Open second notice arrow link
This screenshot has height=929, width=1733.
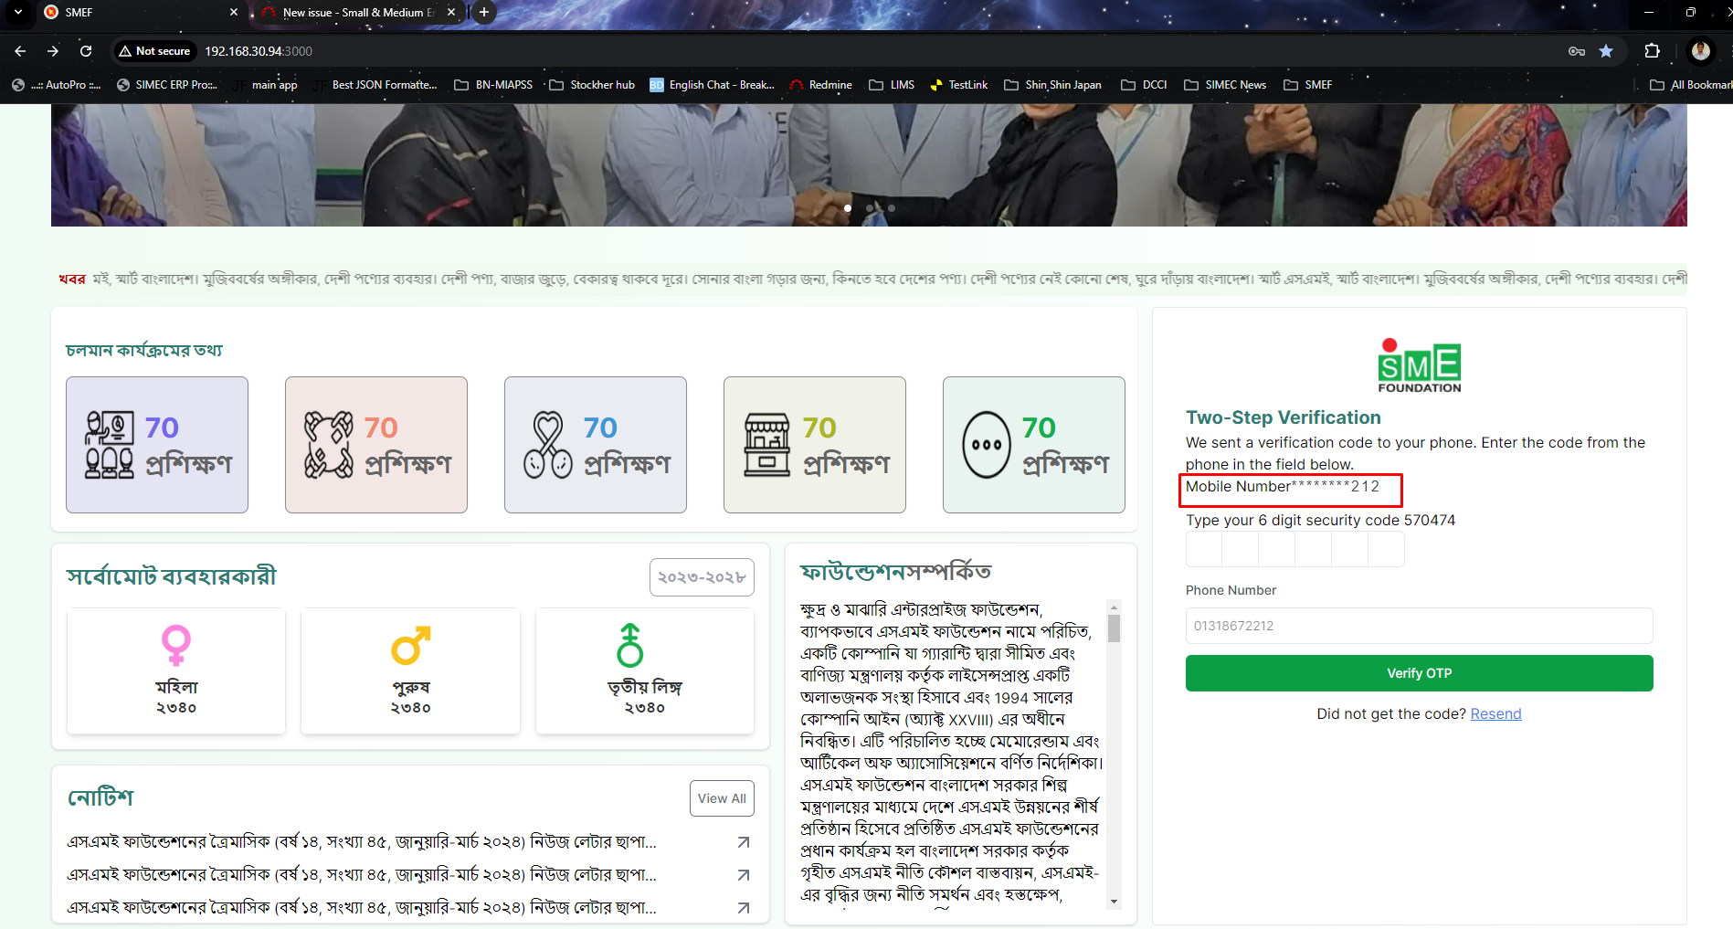744,875
